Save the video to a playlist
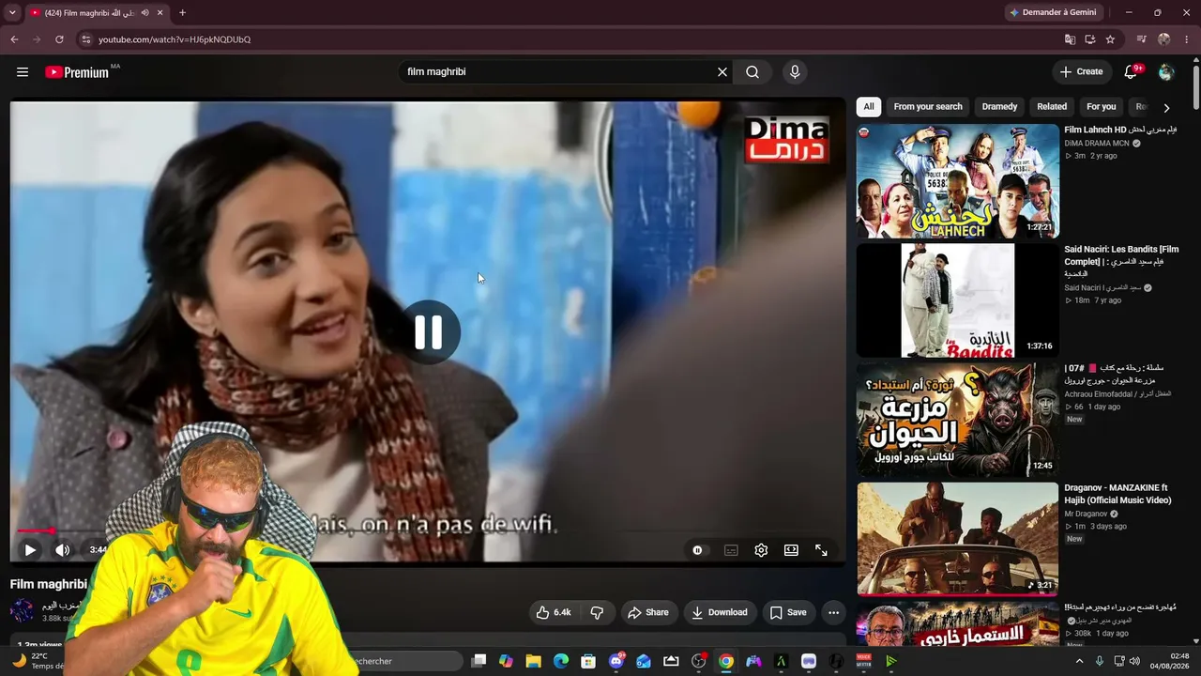This screenshot has height=676, width=1201. (788, 612)
